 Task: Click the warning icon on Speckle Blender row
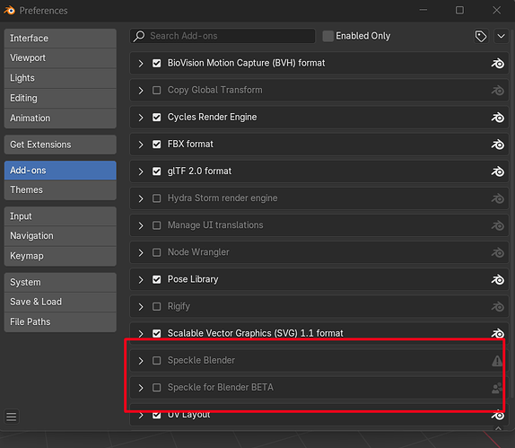point(497,361)
